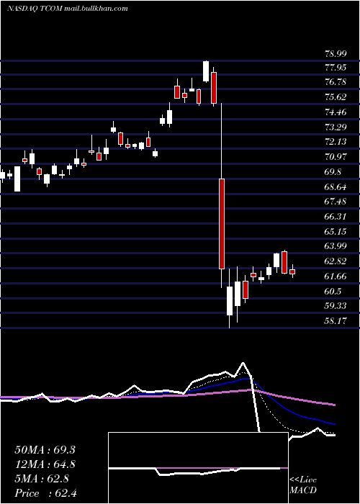The height and width of the screenshot is (504, 360).
Task: Select the 78.99 price axis label
Action: [x=336, y=54]
